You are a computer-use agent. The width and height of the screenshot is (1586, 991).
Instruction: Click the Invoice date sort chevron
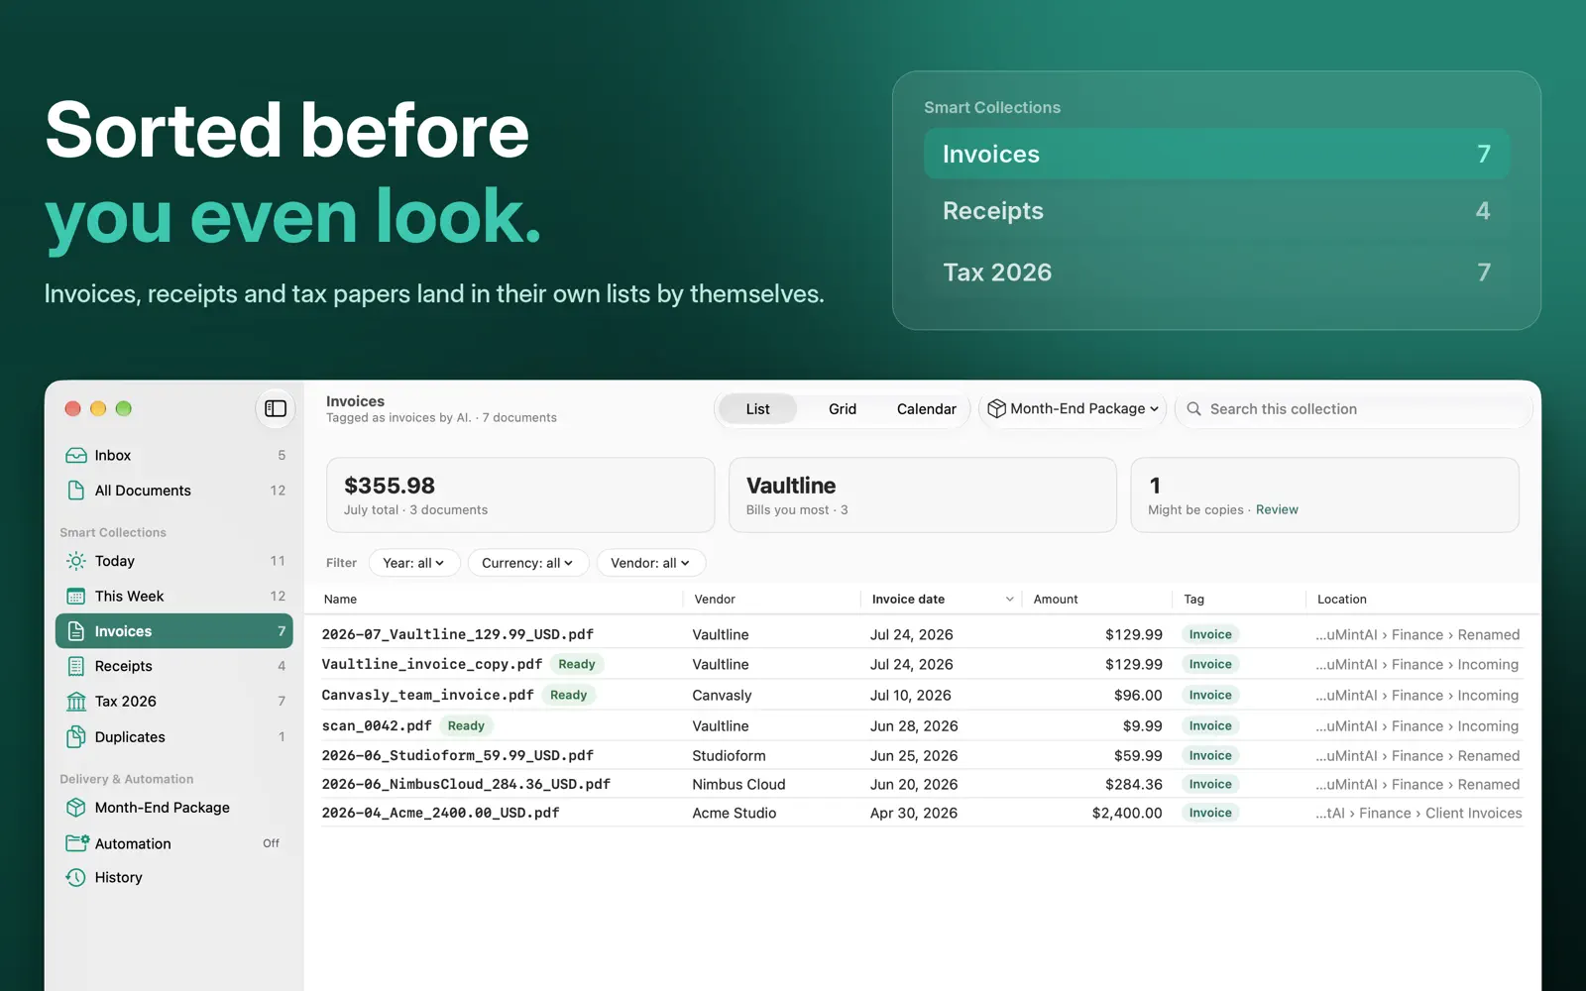click(1009, 600)
